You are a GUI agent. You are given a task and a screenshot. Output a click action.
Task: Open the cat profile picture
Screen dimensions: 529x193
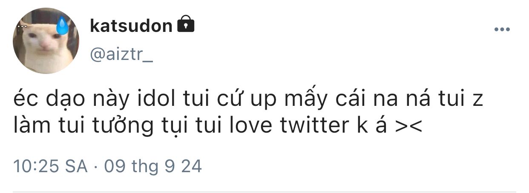(46, 41)
